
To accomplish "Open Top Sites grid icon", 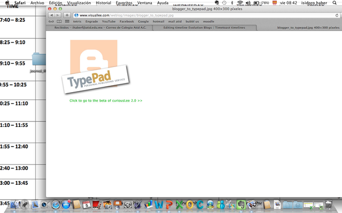I will (x=67, y=21).
